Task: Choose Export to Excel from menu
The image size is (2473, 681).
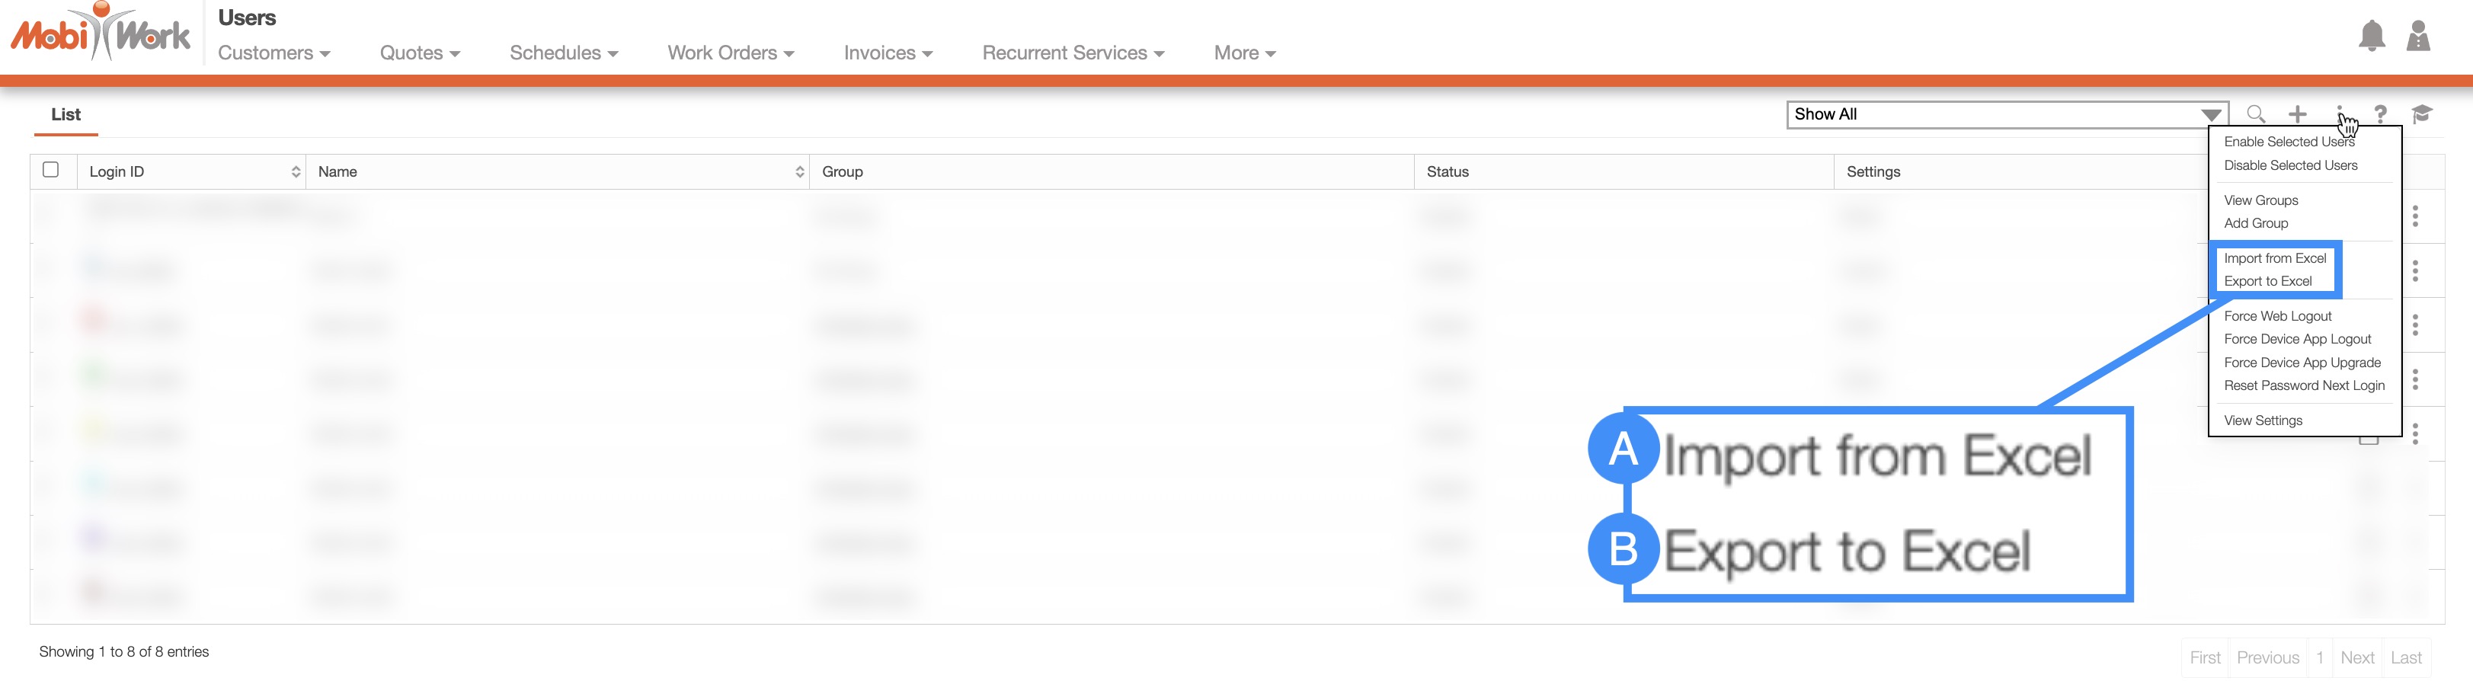Action: point(2267,281)
